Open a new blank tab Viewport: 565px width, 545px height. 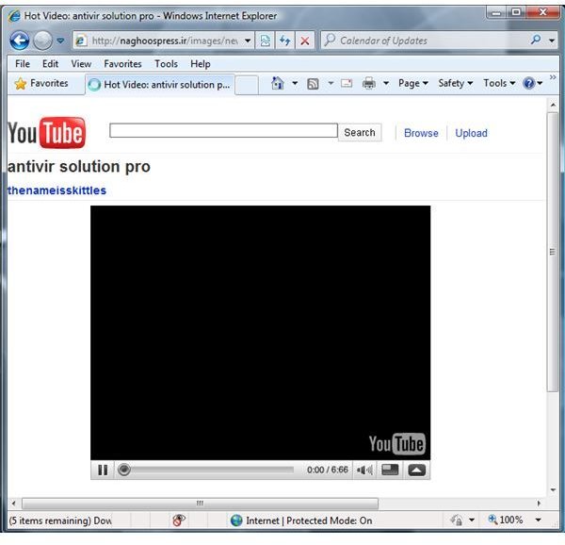pyautogui.click(x=247, y=85)
